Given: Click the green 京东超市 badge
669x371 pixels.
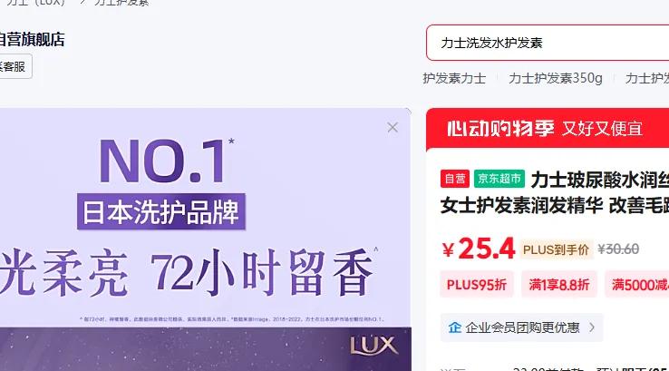Looking at the screenshot, I should pos(499,179).
